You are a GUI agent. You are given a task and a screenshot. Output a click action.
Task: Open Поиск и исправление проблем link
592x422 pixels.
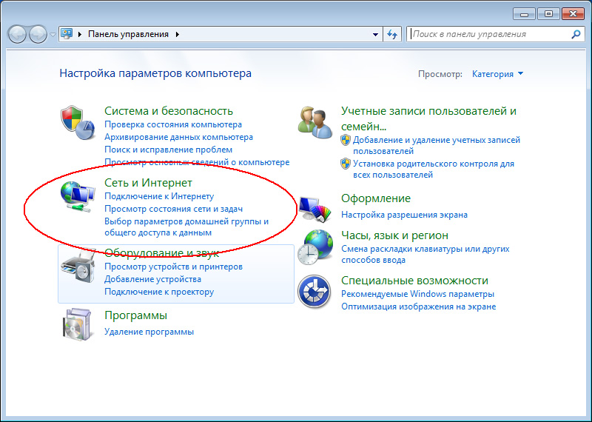(168, 150)
